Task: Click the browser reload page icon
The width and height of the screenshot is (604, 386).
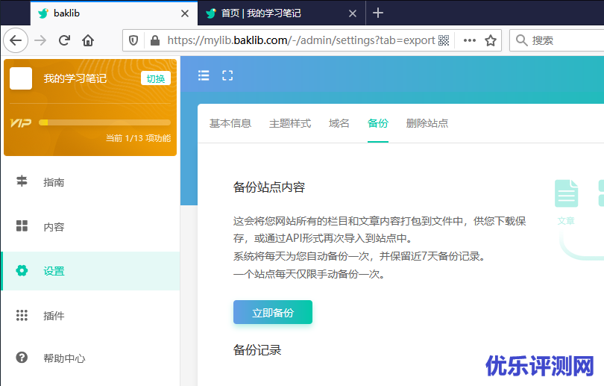Action: point(64,40)
